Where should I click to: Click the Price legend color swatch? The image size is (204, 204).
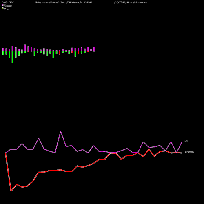(2, 9)
